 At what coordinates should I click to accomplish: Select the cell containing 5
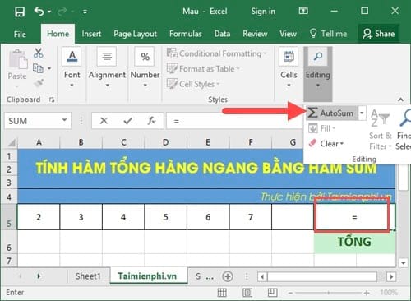pyautogui.click(x=166, y=217)
